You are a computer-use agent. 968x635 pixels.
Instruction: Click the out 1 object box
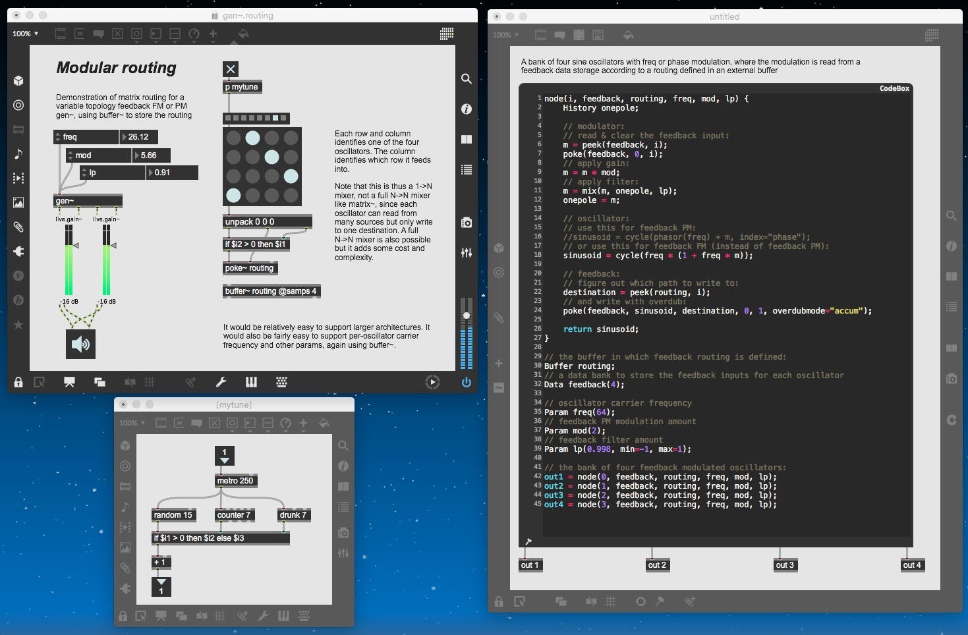tap(530, 565)
